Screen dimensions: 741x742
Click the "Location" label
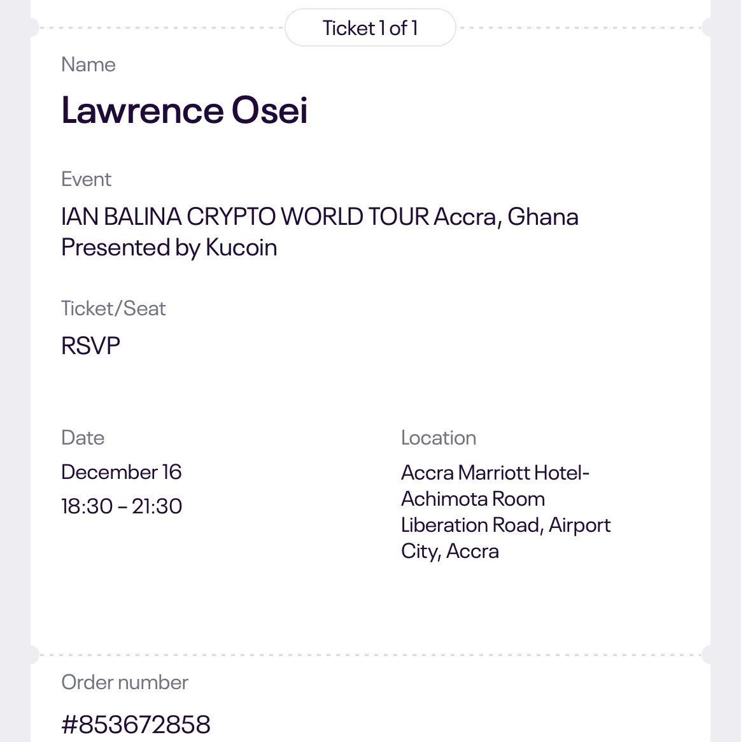pos(439,438)
